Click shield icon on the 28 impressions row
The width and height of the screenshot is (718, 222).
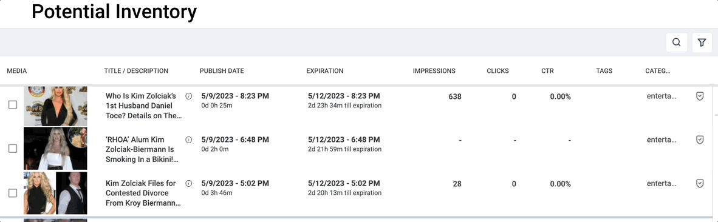[x=699, y=183]
